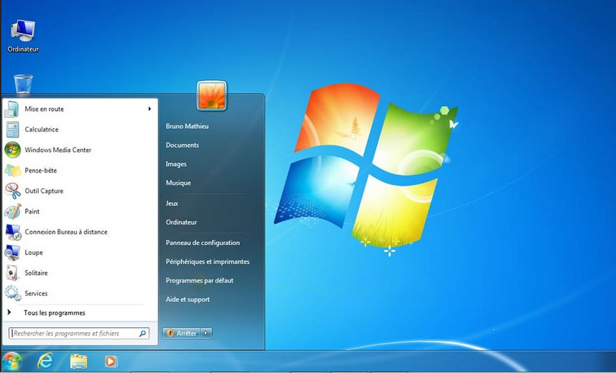Click the Paint text label
The height and width of the screenshot is (373, 616).
pyautogui.click(x=32, y=211)
